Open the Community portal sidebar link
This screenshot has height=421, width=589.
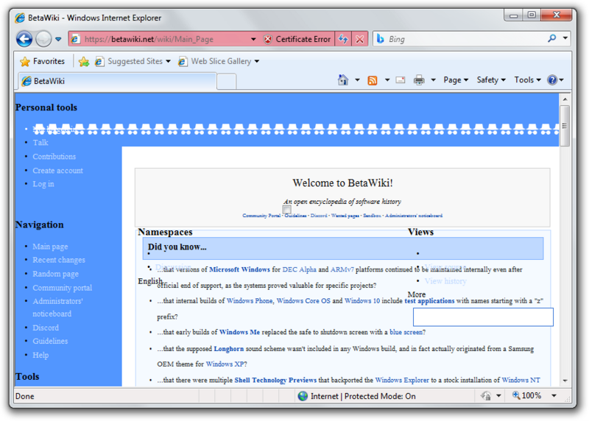[x=63, y=288]
